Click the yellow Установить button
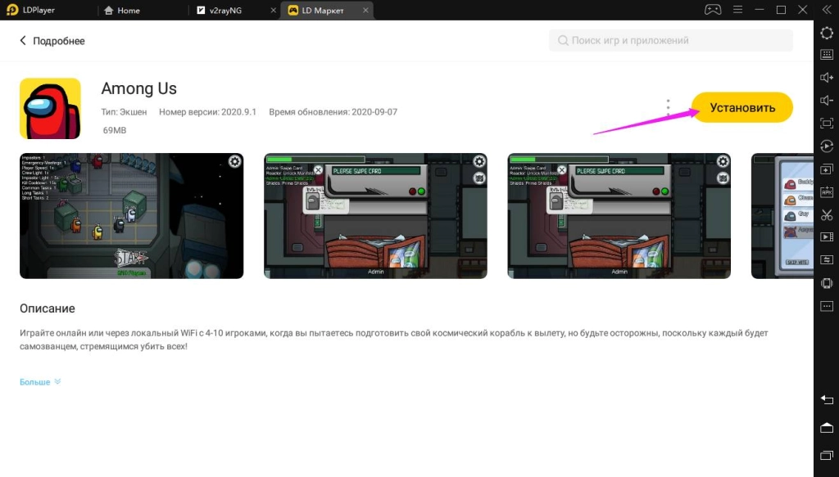The height and width of the screenshot is (477, 839). click(x=742, y=107)
